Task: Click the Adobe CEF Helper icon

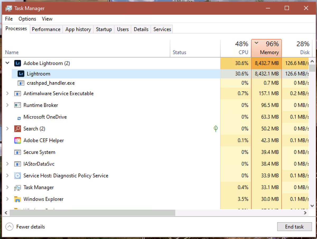Action: pyautogui.click(x=17, y=140)
